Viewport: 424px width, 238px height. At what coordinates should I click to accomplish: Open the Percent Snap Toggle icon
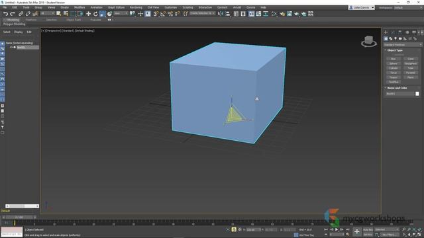170,14
